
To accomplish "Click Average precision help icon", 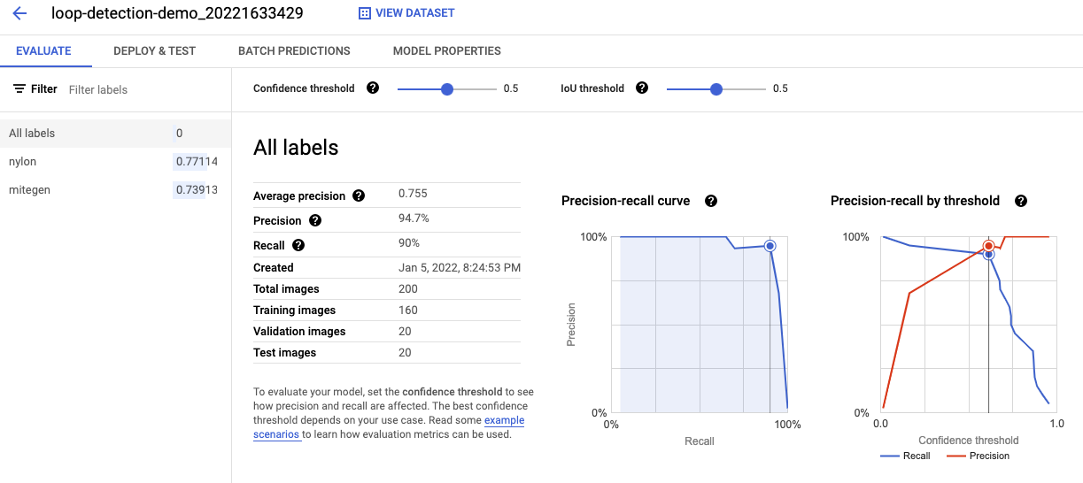I will 359,195.
